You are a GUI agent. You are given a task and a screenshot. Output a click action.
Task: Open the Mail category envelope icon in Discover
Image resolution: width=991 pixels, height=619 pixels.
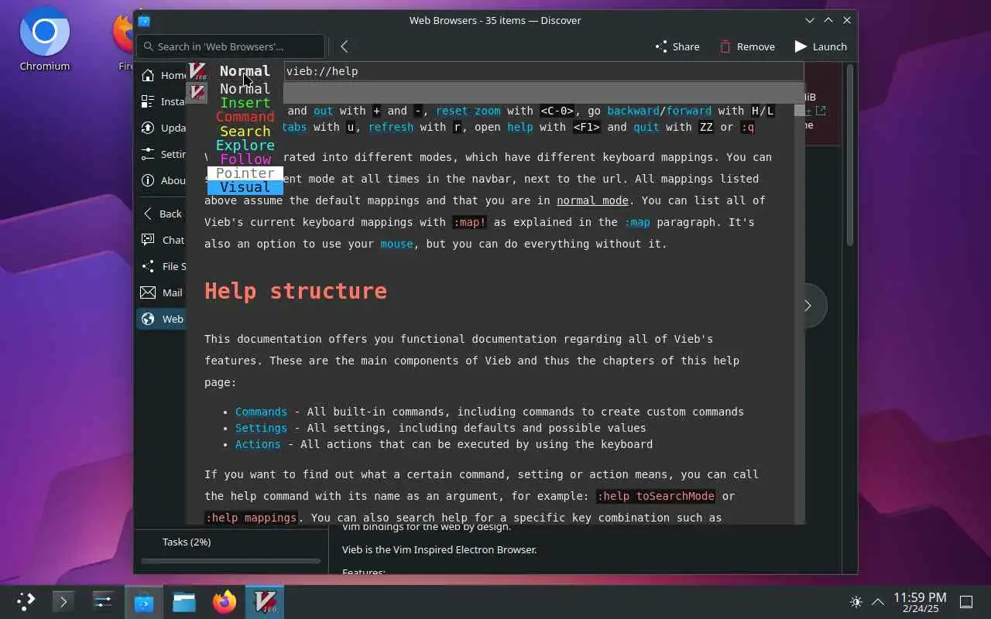coord(148,292)
